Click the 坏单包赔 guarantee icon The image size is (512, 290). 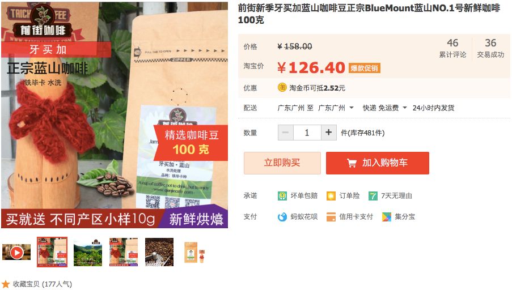pyautogui.click(x=282, y=196)
